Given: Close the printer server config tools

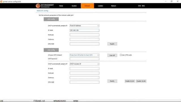Looking at the screenshot, I should (178, 1).
